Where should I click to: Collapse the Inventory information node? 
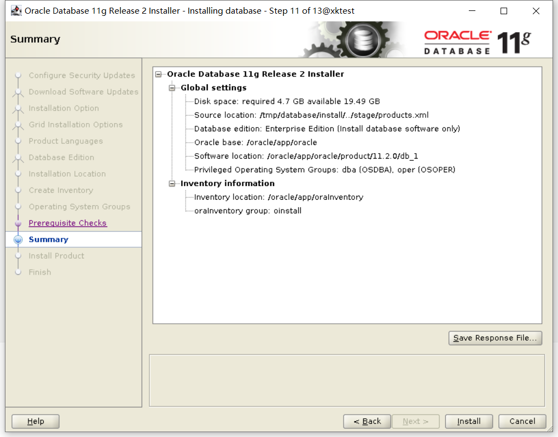pos(172,184)
